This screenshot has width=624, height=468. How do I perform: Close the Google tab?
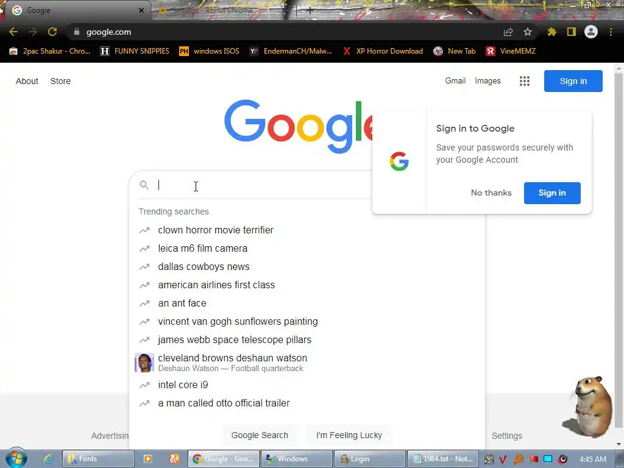pos(141,10)
